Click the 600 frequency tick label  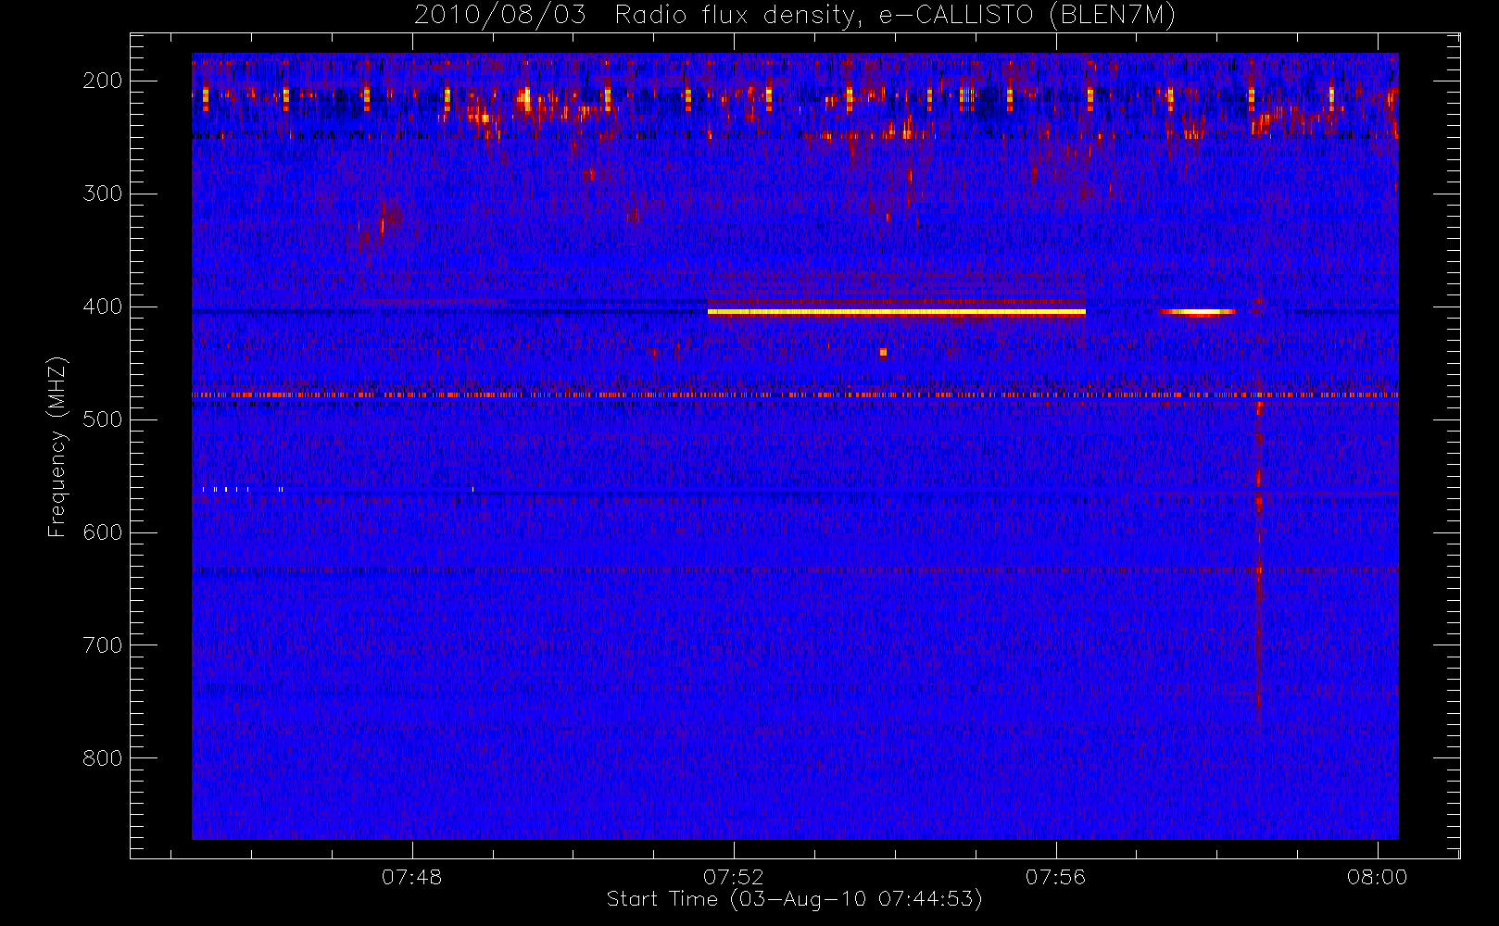pyautogui.click(x=102, y=532)
